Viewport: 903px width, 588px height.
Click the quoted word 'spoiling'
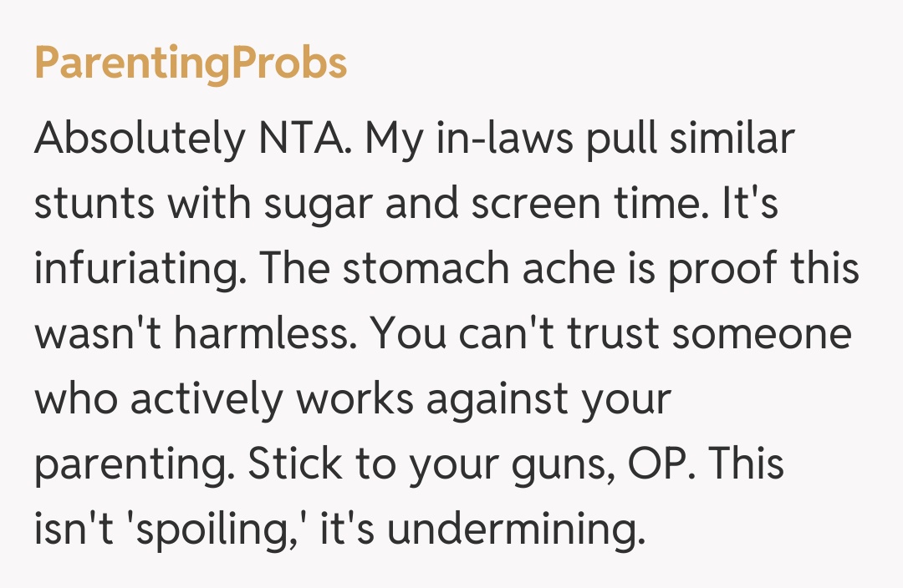click(x=197, y=531)
